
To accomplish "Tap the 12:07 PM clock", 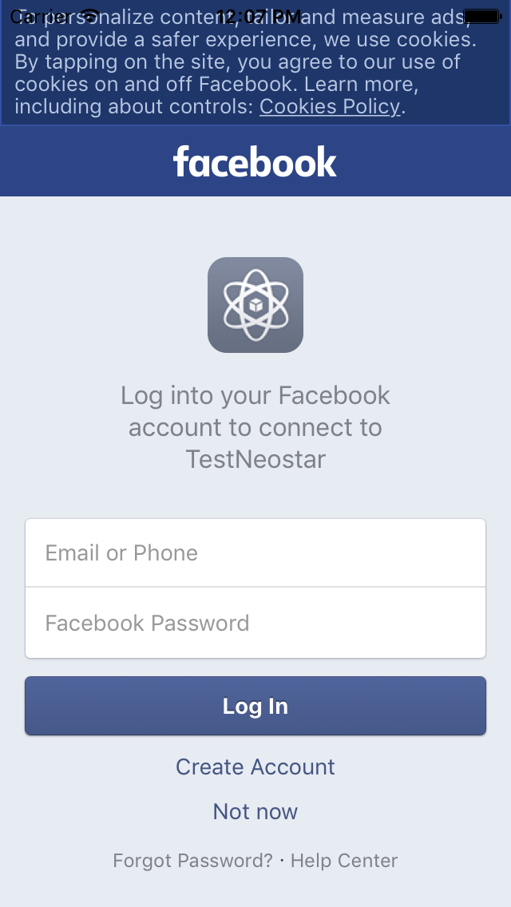I will [259, 16].
